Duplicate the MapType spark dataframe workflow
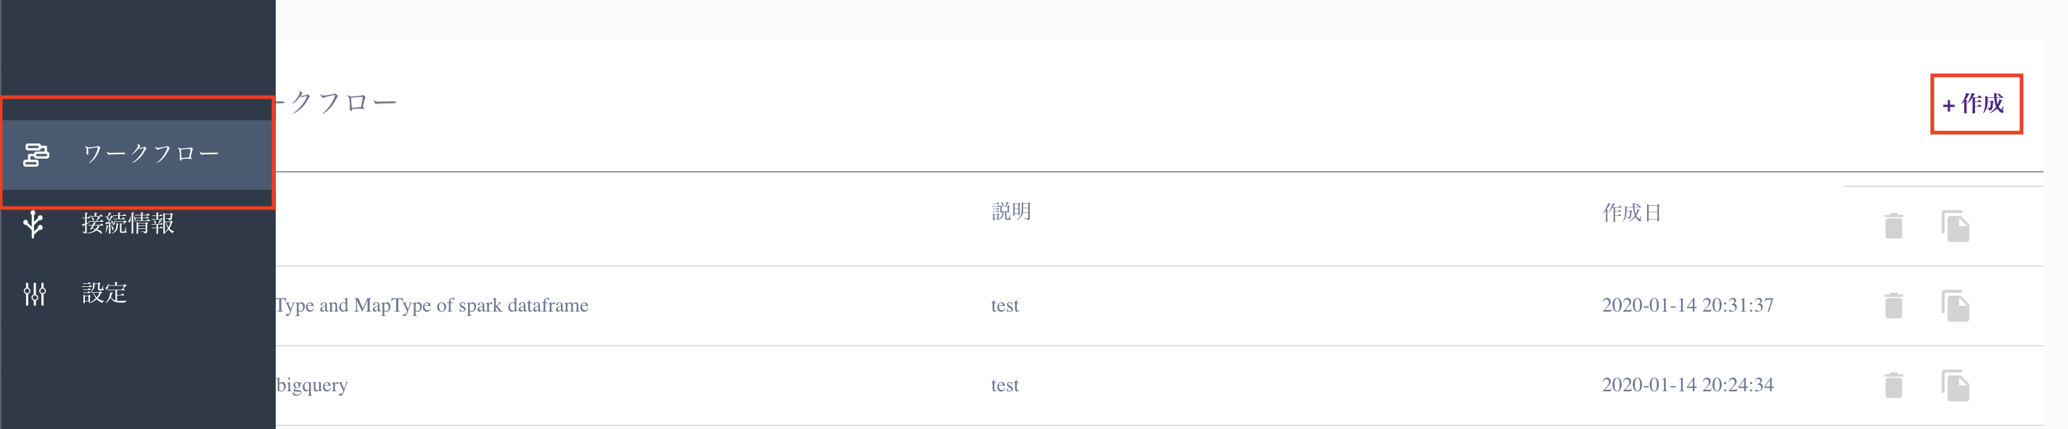 tap(1955, 306)
